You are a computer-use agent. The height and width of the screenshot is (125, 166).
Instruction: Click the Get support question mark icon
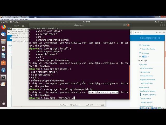pyautogui.click(x=140, y=53)
